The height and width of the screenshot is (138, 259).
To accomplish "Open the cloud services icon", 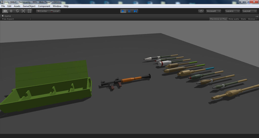I will tap(201, 11).
